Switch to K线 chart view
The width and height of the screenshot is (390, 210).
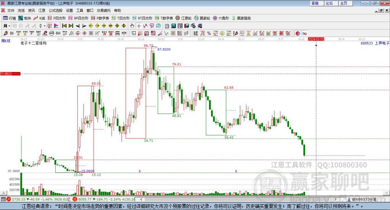coord(39,18)
